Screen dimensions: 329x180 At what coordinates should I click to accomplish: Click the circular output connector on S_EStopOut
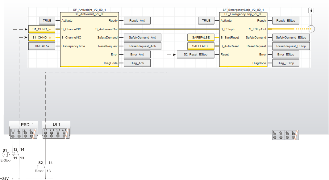point(311,29)
